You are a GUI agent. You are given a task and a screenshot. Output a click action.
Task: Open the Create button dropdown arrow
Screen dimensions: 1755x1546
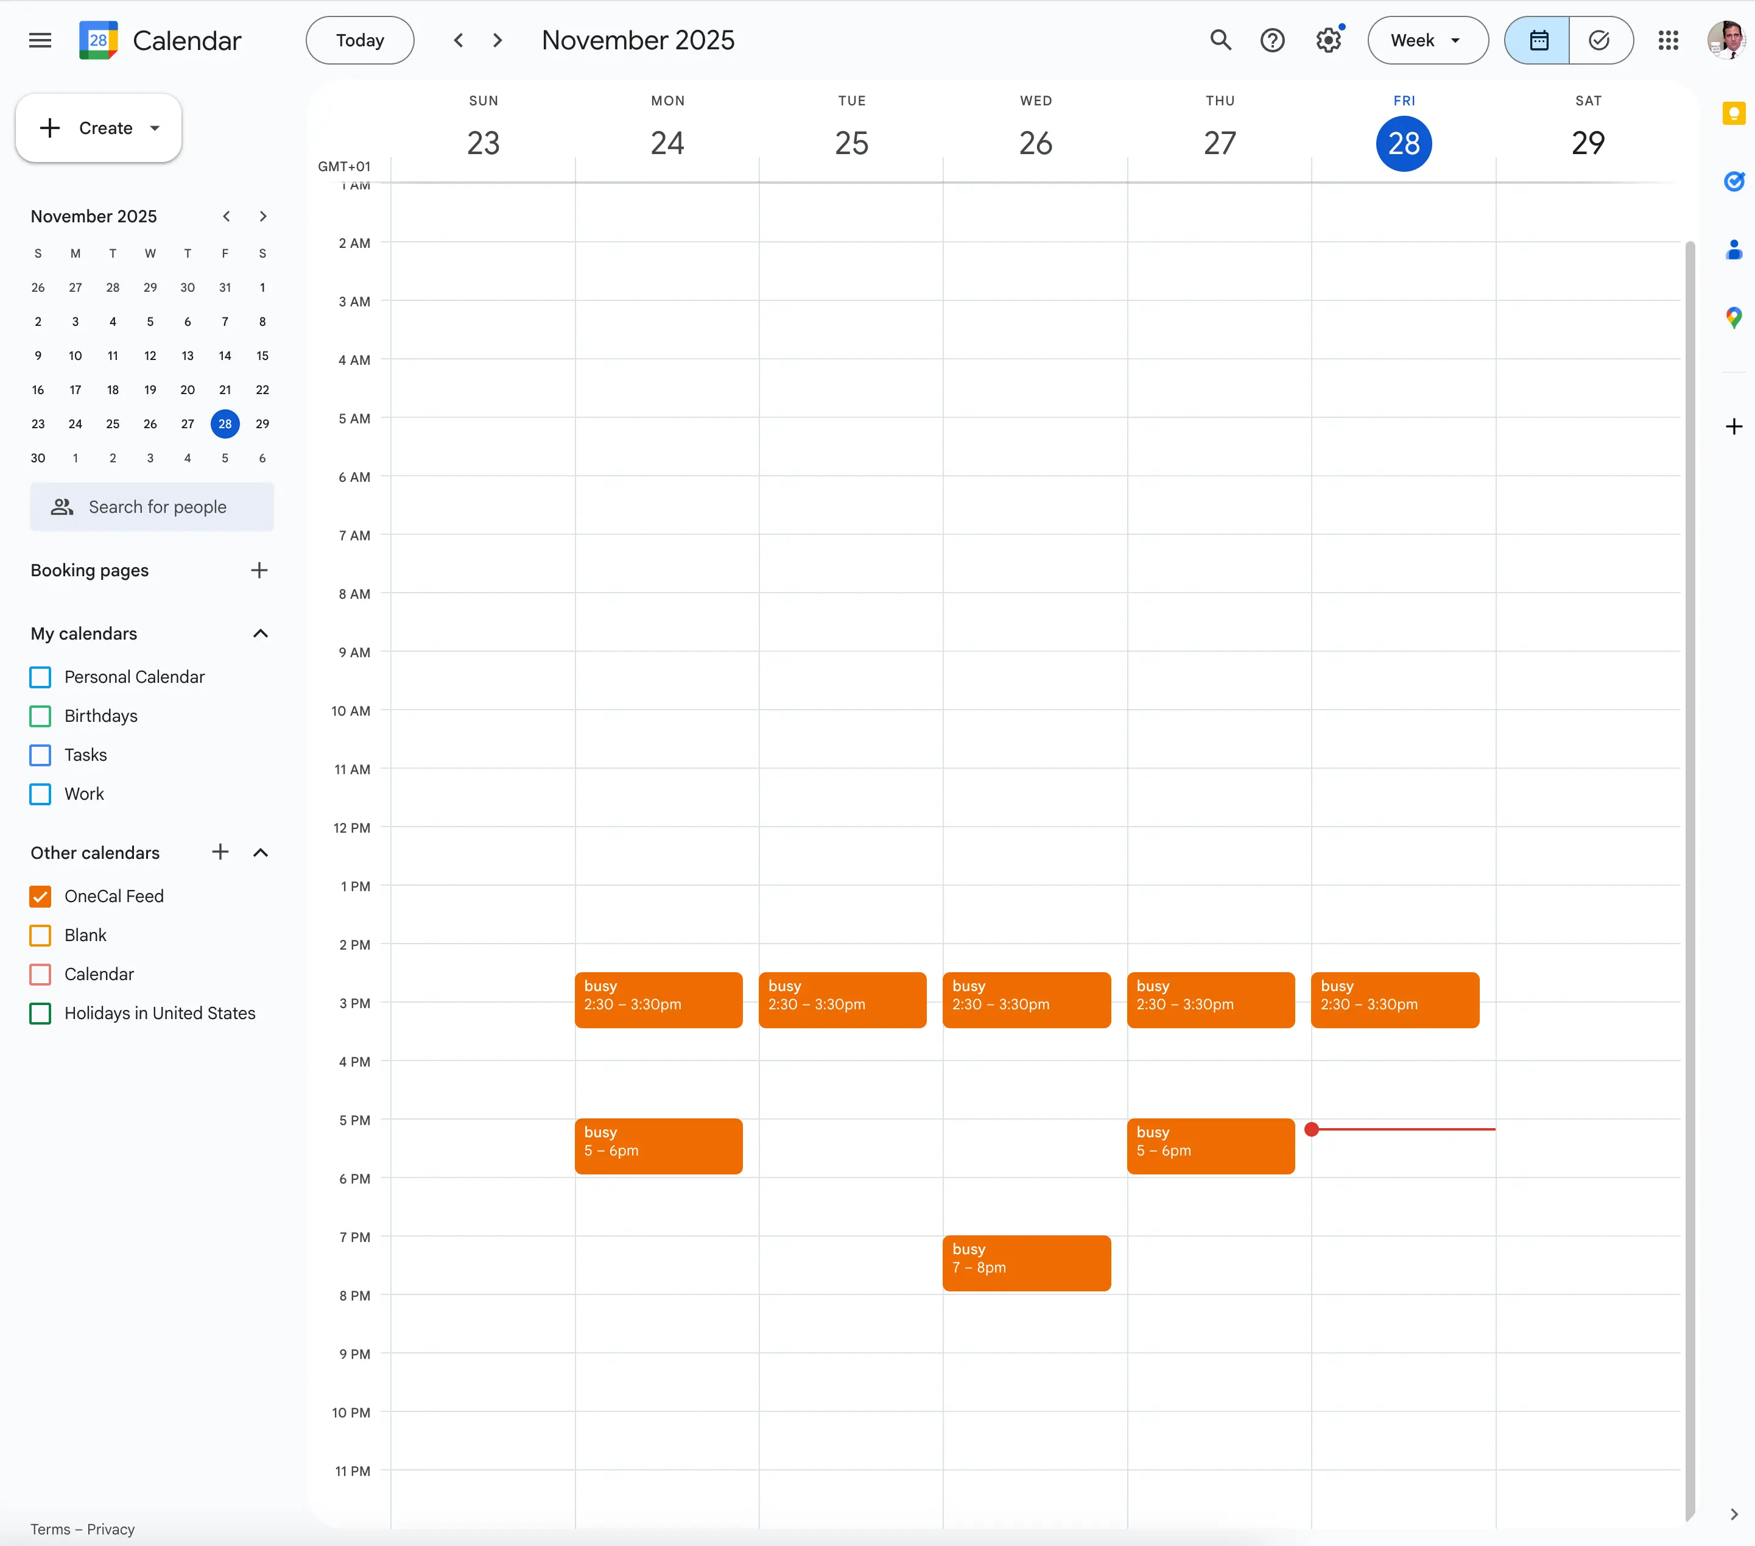pos(155,127)
